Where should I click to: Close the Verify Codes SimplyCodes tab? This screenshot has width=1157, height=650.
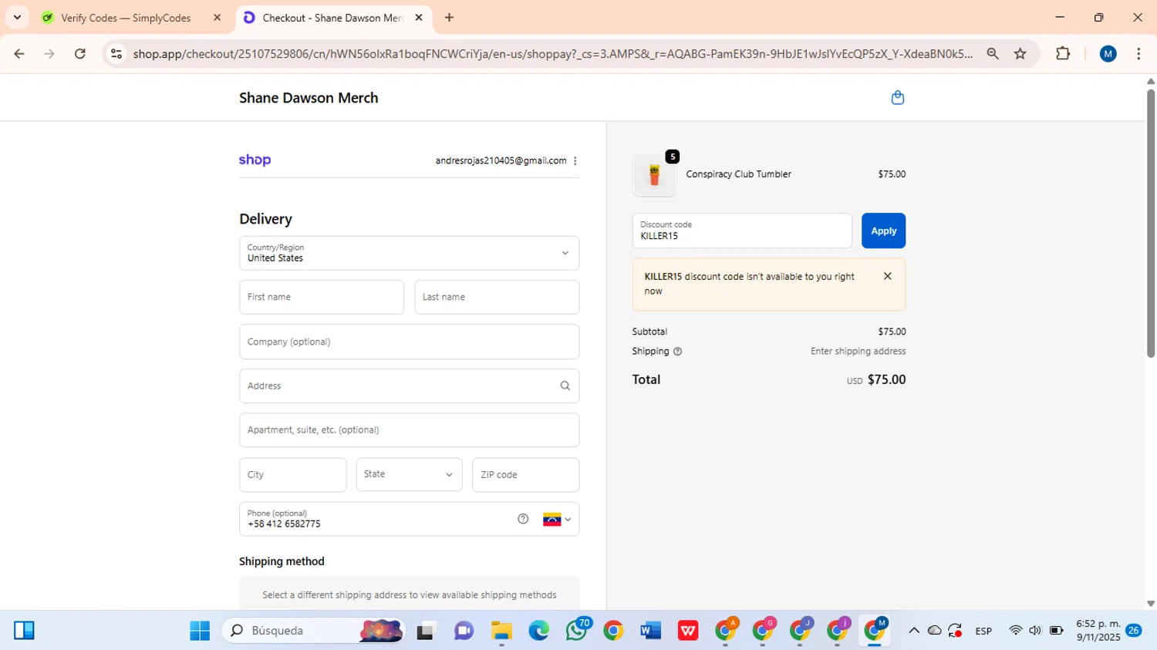pyautogui.click(x=217, y=17)
